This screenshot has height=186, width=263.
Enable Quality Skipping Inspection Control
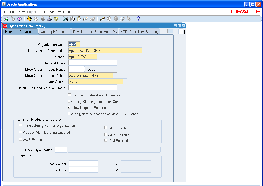pos(69,102)
